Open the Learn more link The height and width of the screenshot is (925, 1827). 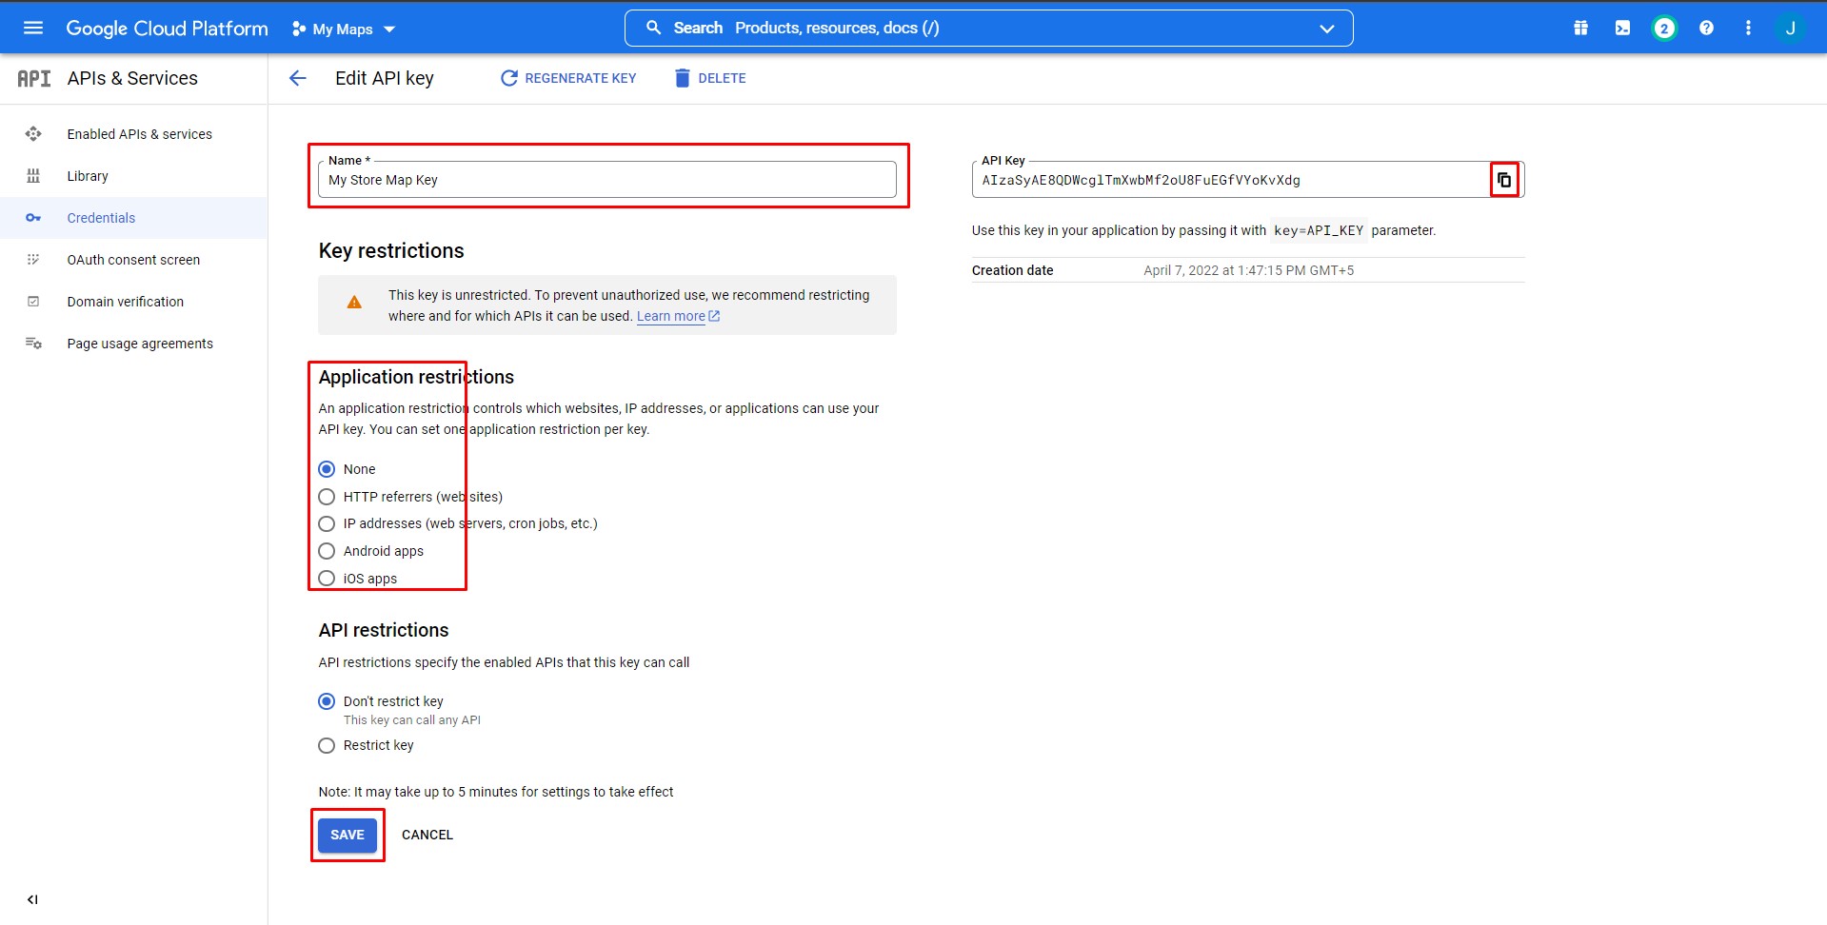(x=678, y=316)
